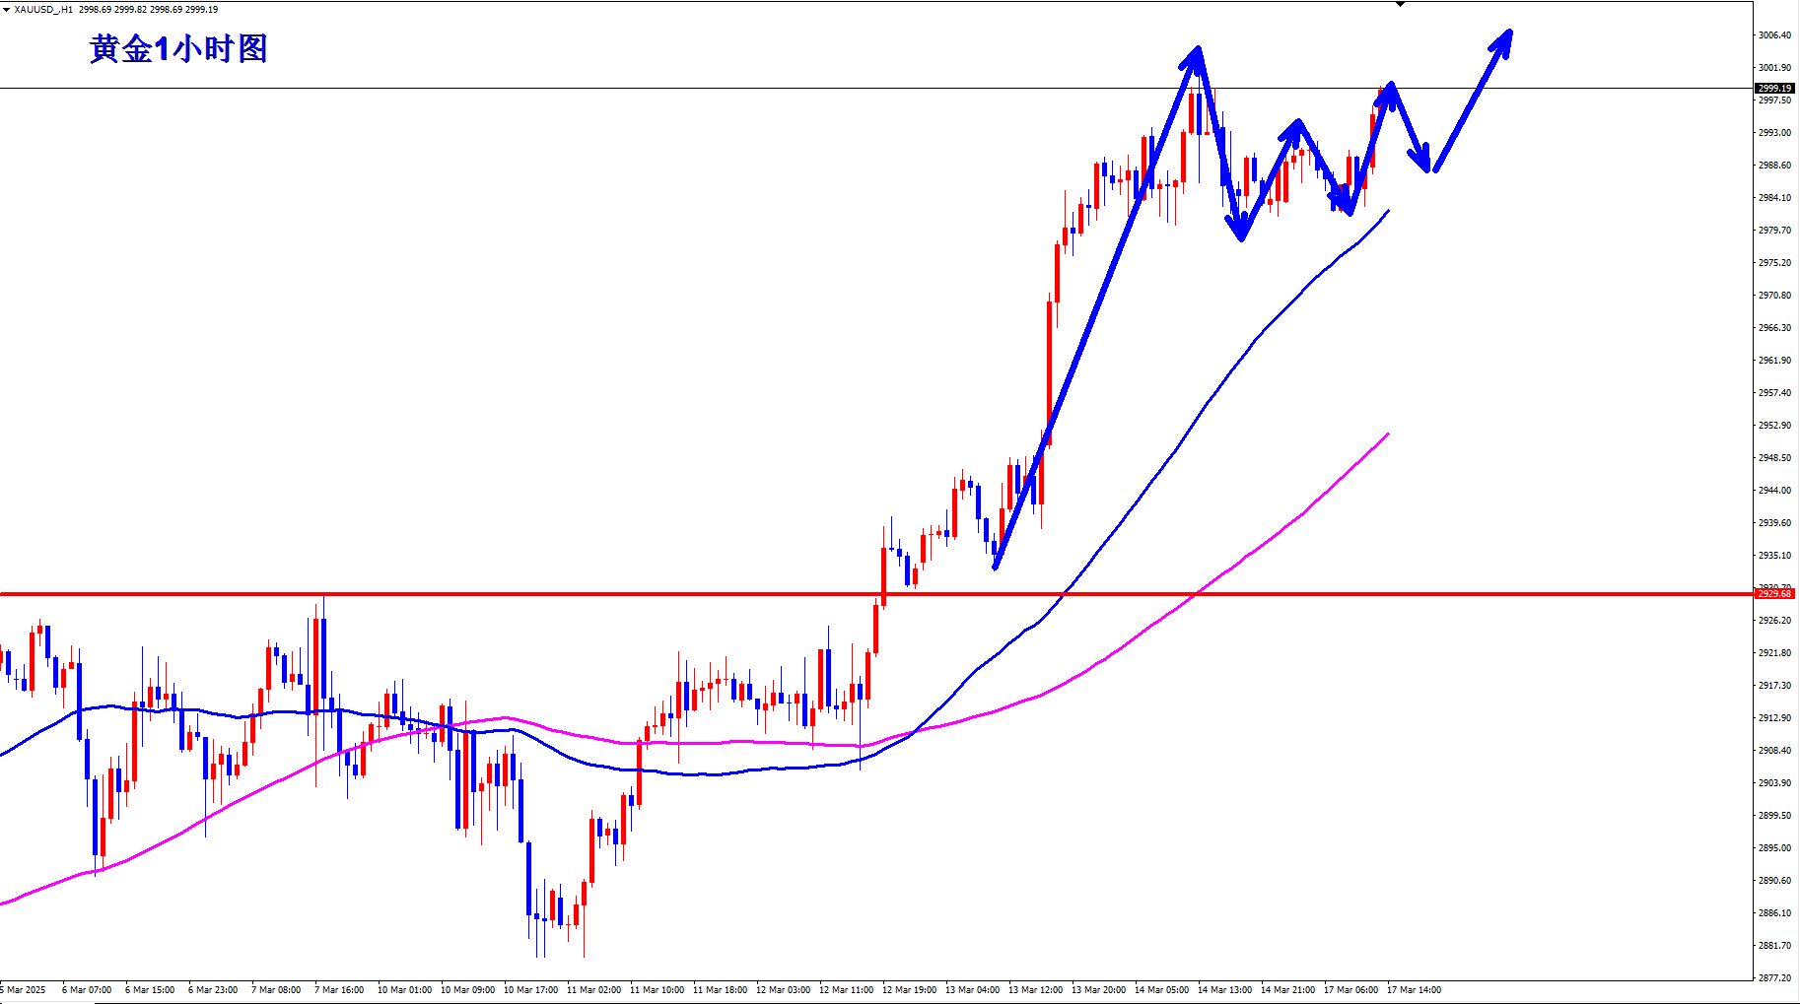Click the 14 Mar 05:00 time label
Image resolution: width=1800 pixels, height=1004 pixels.
(1161, 989)
